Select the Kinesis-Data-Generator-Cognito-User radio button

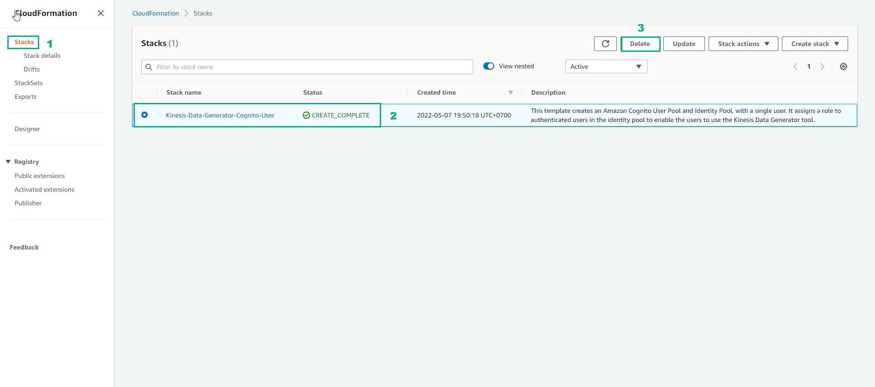tap(145, 115)
